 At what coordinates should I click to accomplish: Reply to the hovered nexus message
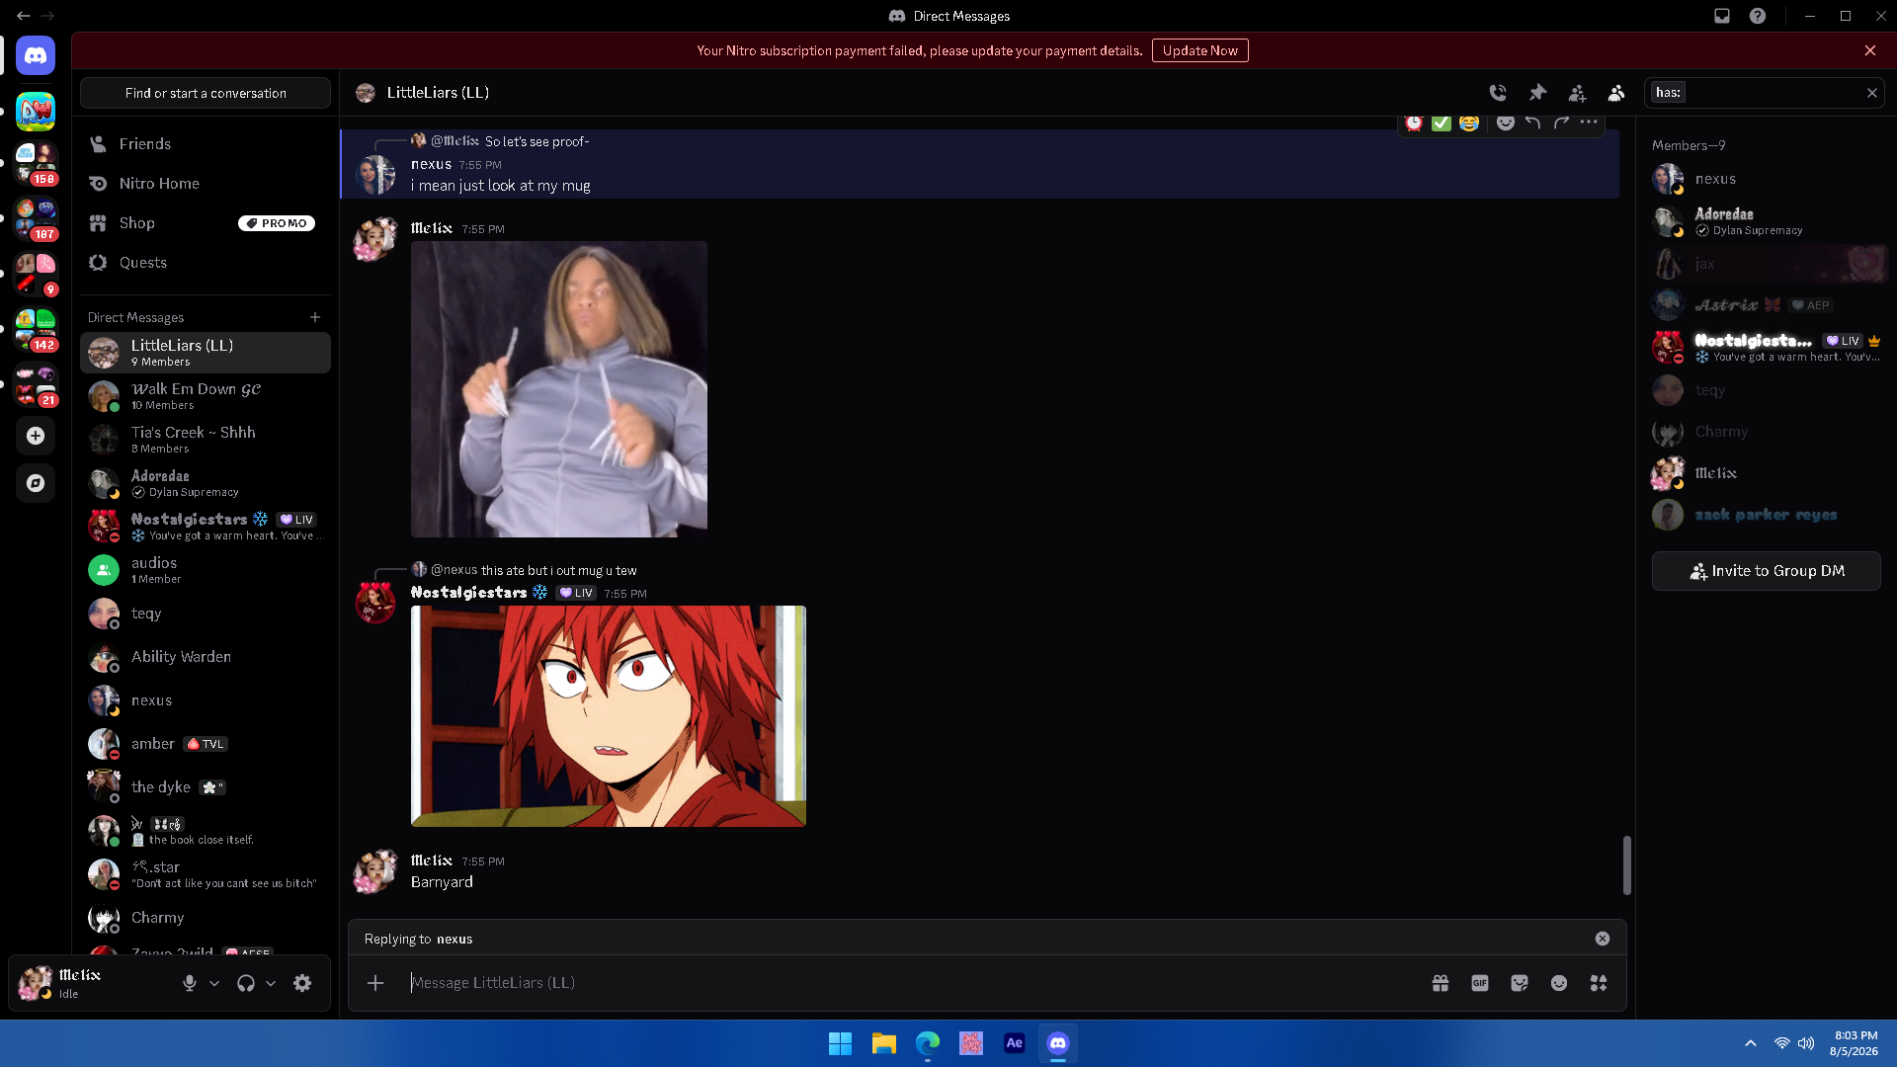tap(1532, 123)
